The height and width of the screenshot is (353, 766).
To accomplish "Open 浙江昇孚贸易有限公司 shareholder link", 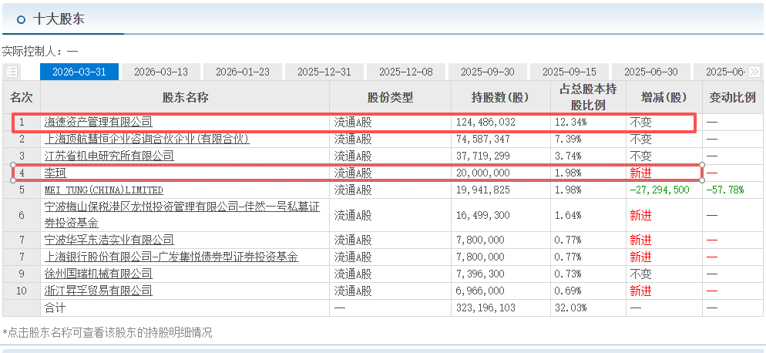I will click(x=98, y=291).
